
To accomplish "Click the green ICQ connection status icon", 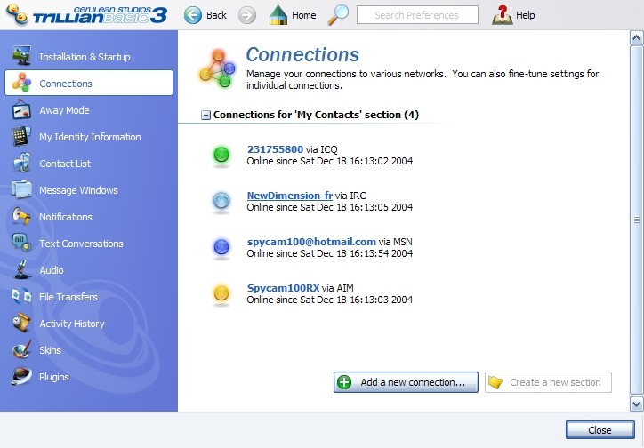I will (x=221, y=156).
